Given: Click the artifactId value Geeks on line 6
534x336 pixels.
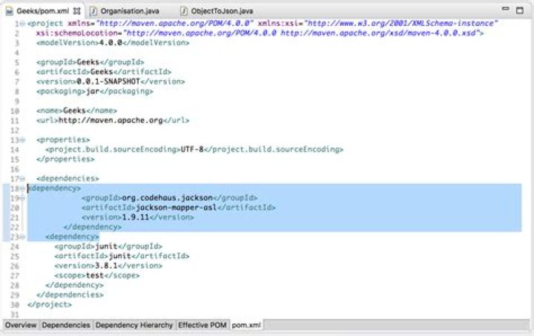Looking at the screenshot, I should point(102,72).
